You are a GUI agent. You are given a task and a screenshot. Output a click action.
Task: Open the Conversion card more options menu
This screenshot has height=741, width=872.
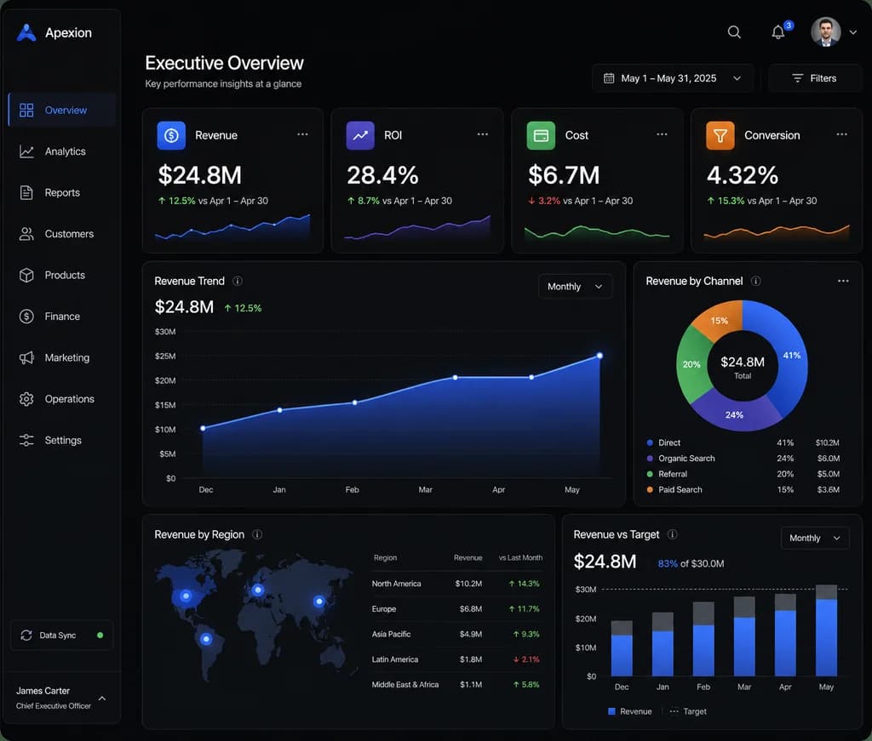(x=842, y=134)
